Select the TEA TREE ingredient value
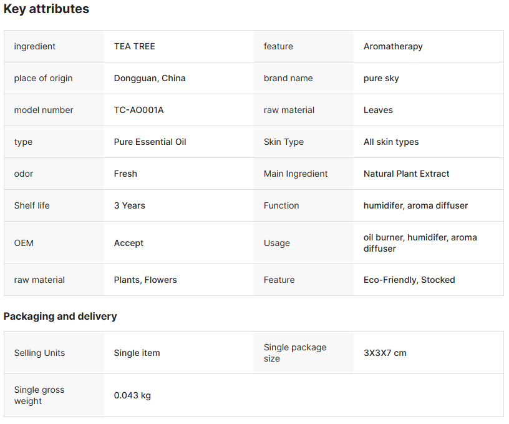509x424 pixels. [134, 46]
